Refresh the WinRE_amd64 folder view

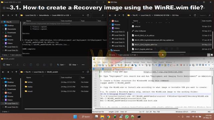click(88, 72)
